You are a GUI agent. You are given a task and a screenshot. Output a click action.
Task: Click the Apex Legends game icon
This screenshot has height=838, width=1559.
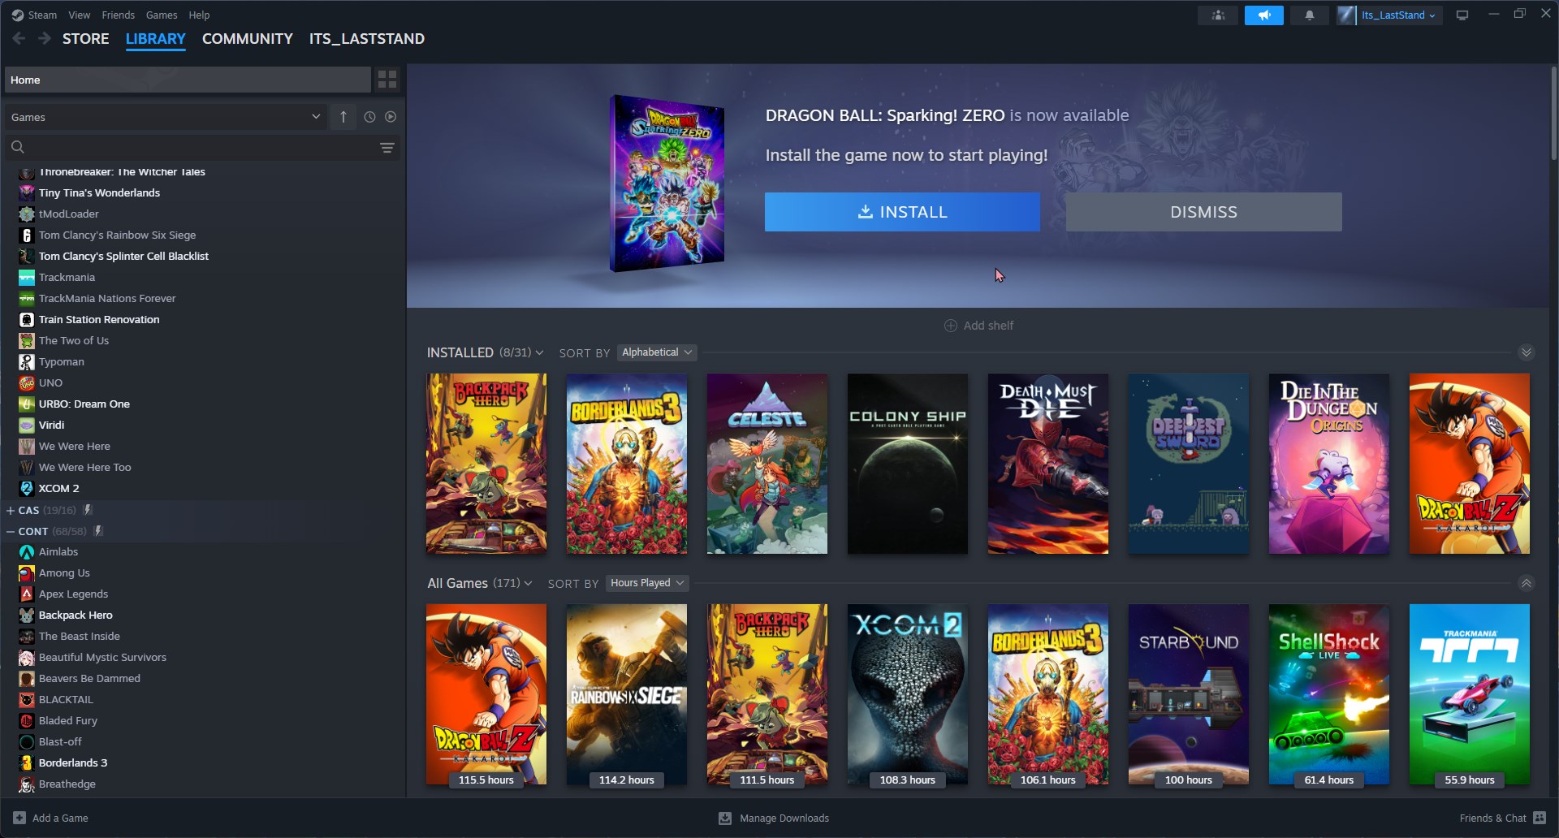27,594
